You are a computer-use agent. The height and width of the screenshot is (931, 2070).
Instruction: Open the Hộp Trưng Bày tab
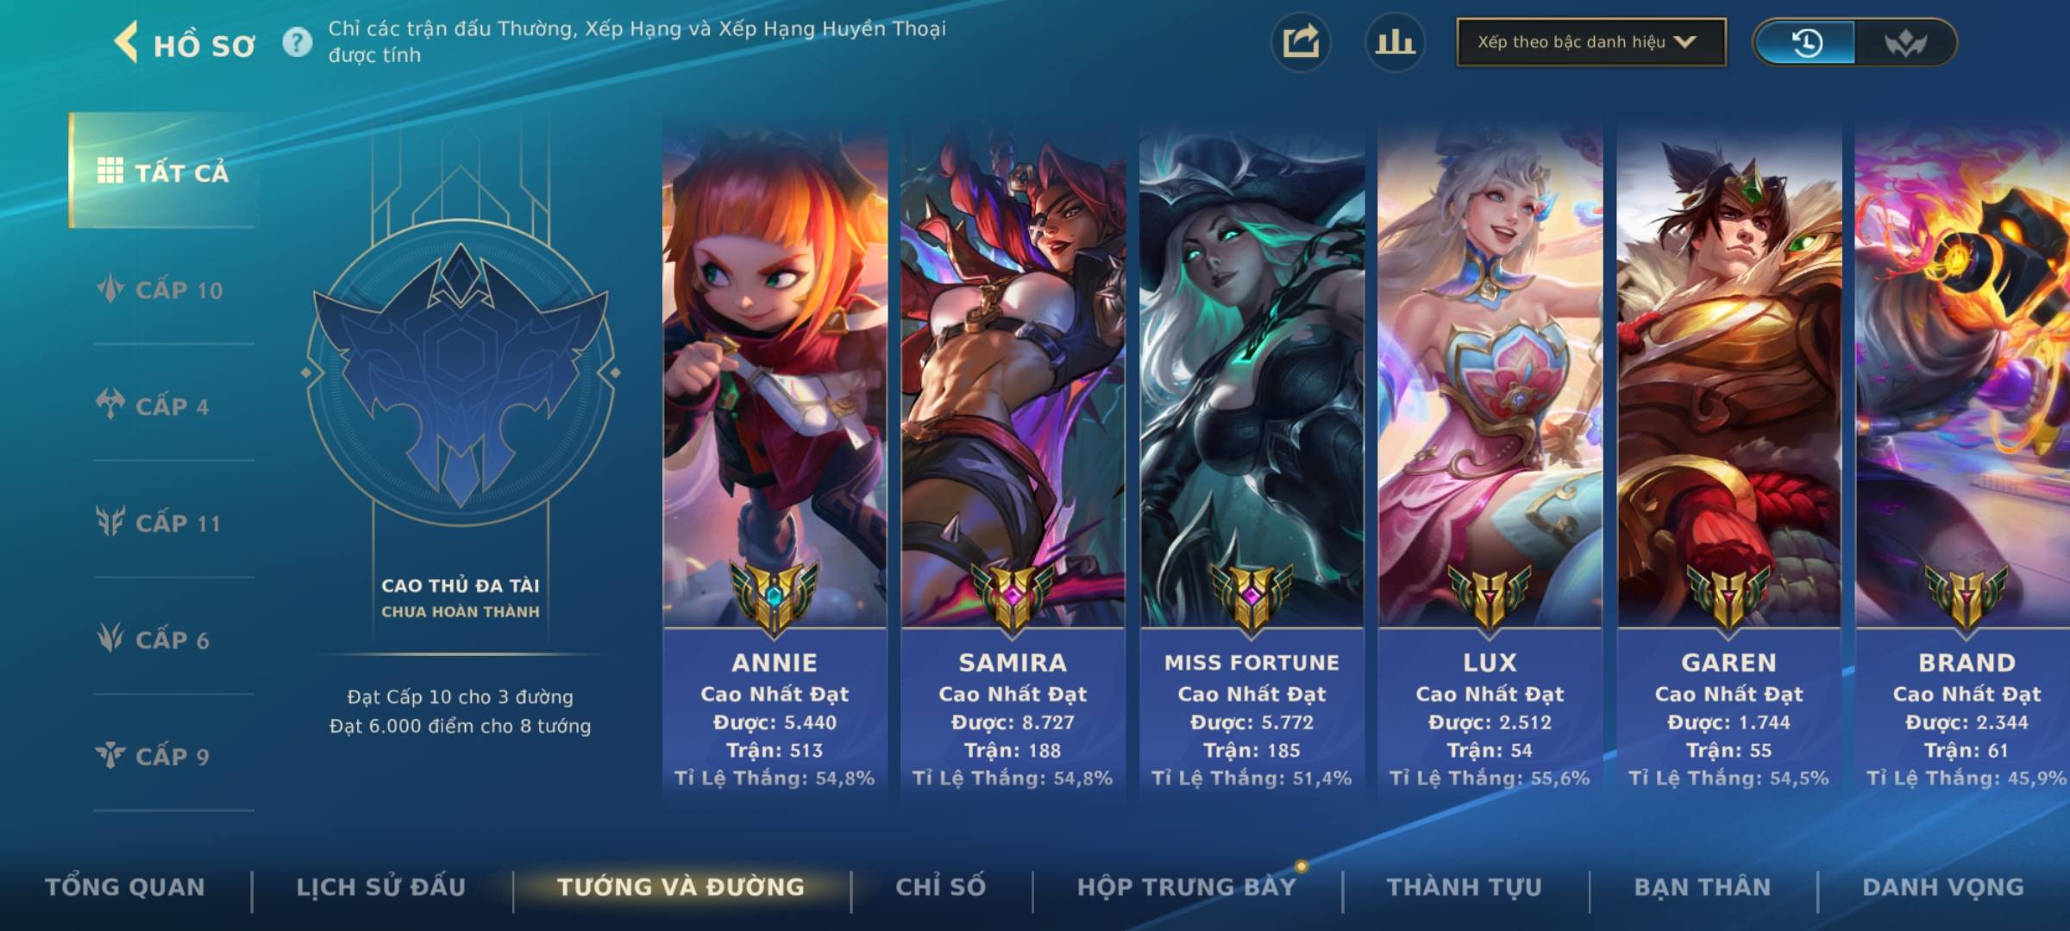(x=1187, y=887)
